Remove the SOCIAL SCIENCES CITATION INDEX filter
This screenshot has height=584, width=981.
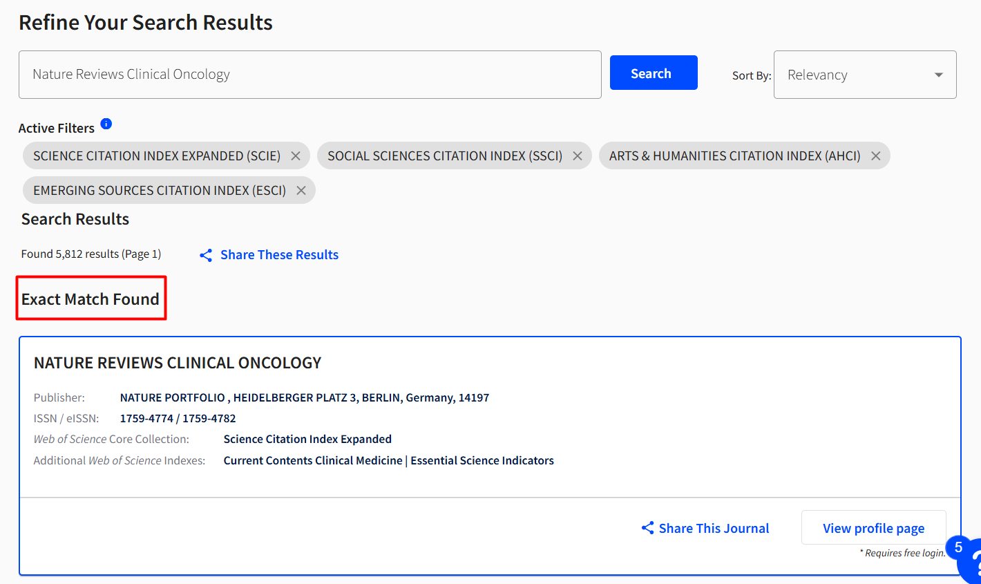pyautogui.click(x=577, y=156)
